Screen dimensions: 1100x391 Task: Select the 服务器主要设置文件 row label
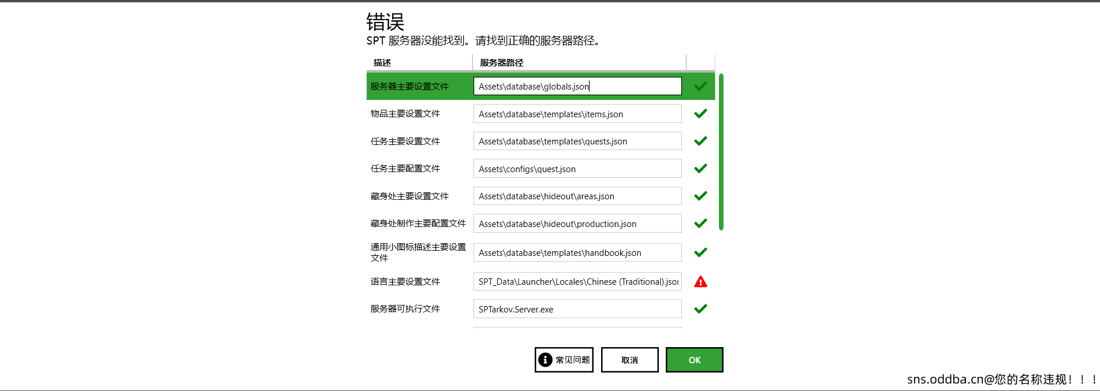(x=409, y=86)
